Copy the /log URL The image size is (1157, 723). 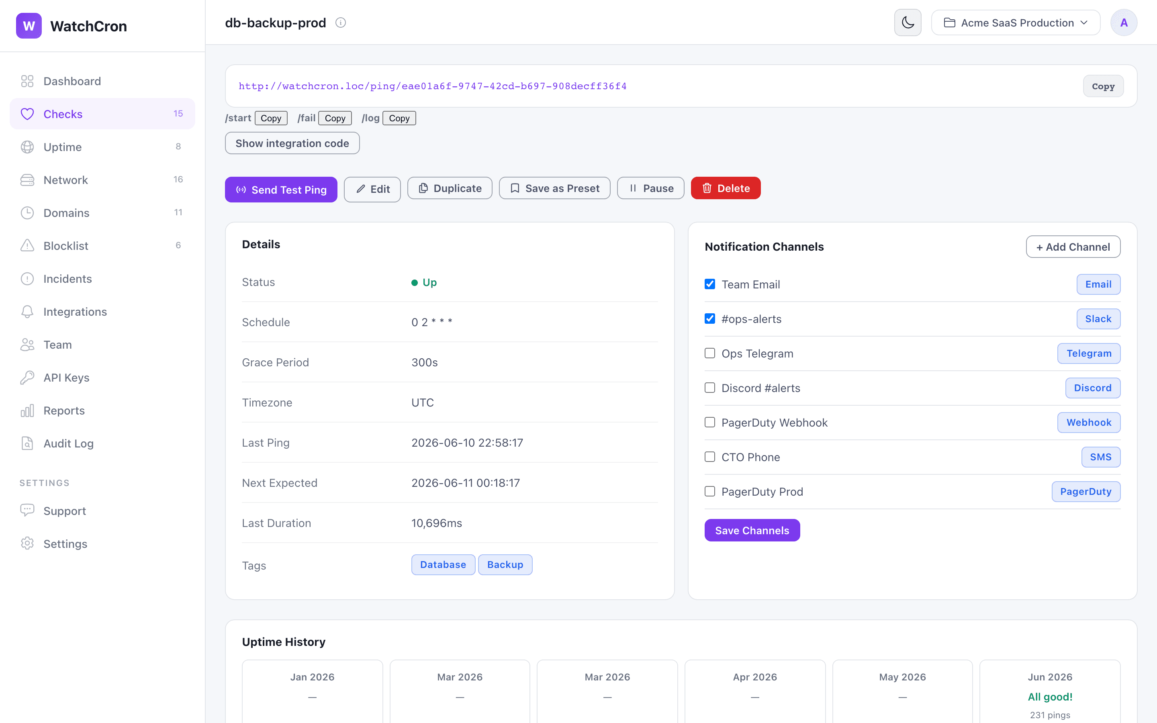click(x=399, y=118)
